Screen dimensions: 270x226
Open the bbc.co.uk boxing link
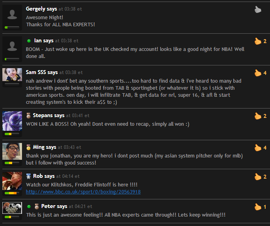pos(83,192)
